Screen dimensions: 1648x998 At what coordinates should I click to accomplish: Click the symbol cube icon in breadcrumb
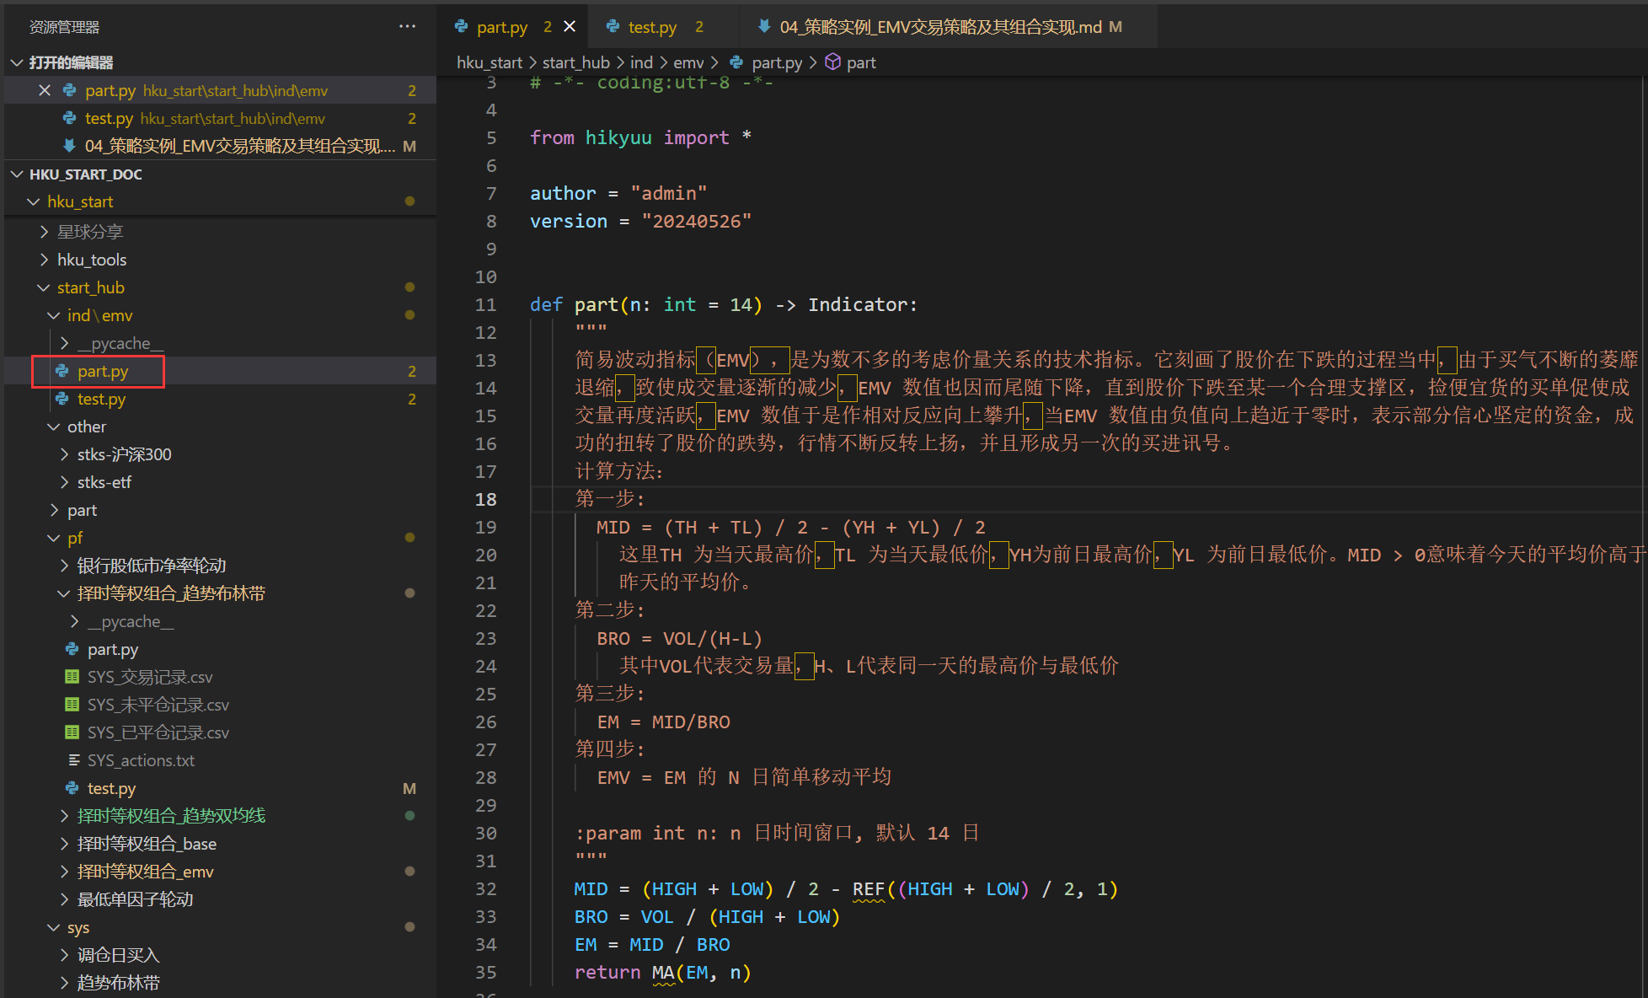[832, 62]
